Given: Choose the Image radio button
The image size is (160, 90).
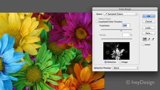Looking at the screenshot, I should [x=120, y=62].
